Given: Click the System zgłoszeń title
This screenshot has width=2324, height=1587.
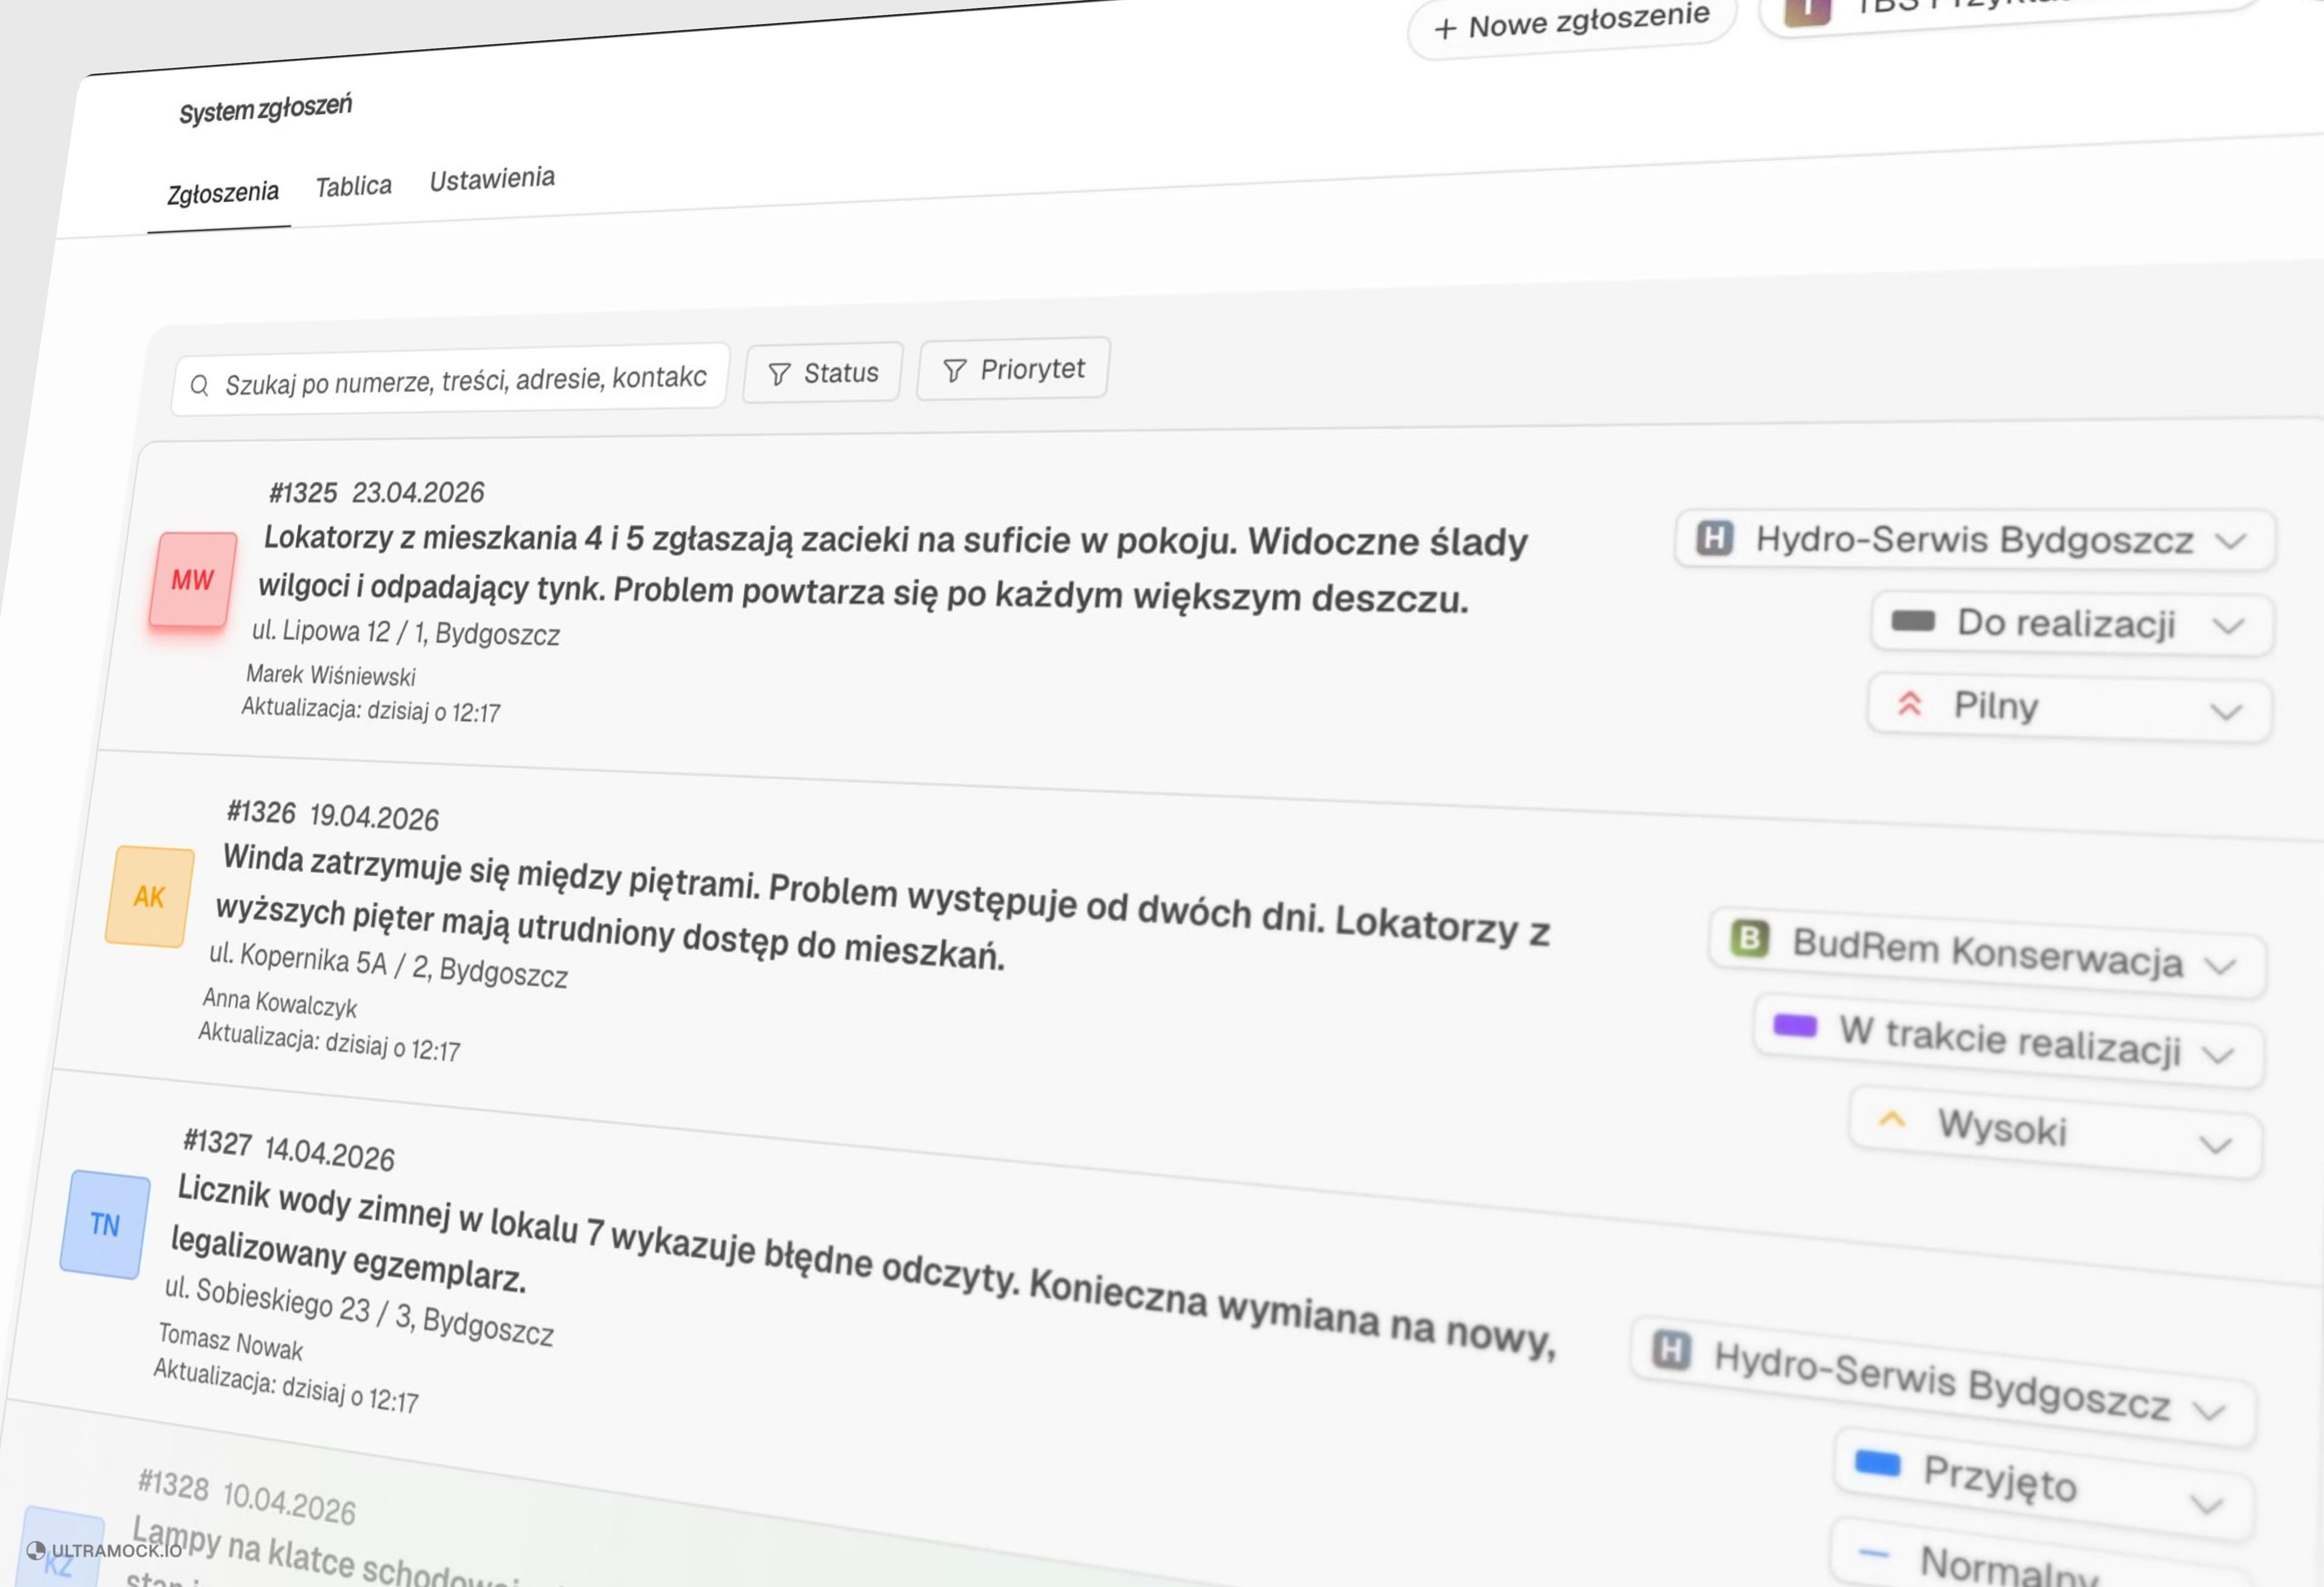Looking at the screenshot, I should point(265,108).
